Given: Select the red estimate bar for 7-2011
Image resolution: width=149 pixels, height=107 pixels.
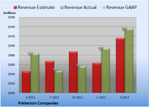Looking at the screenshot, I should [x=50, y=77].
